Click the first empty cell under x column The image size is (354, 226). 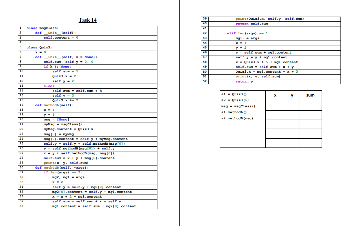(x=275, y=105)
